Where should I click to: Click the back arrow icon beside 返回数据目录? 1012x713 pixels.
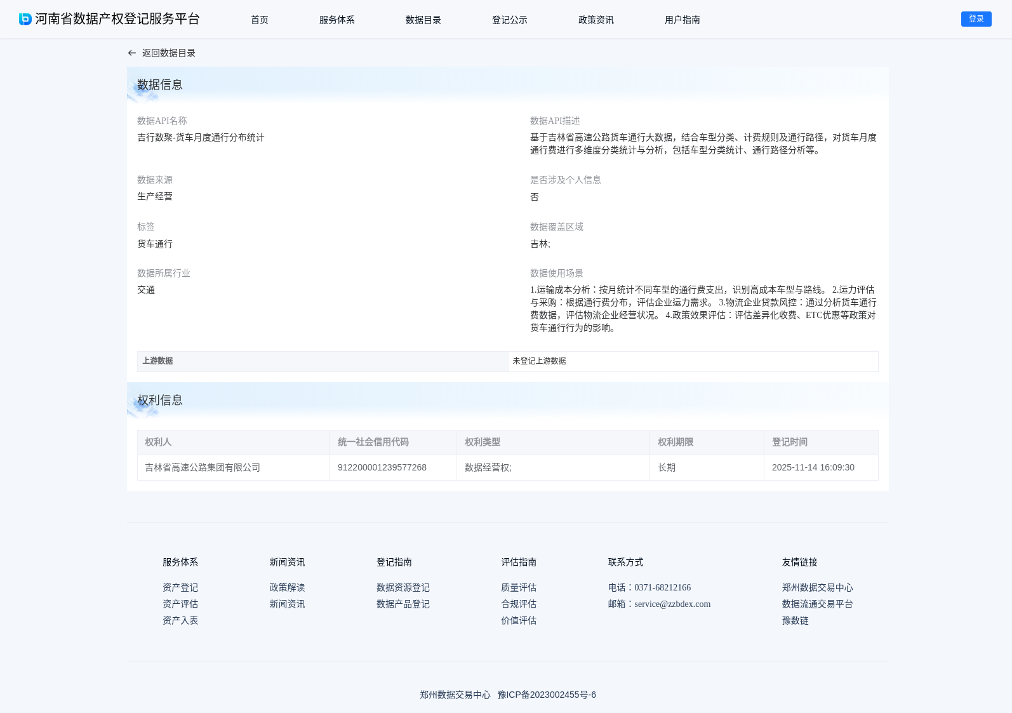pos(132,53)
